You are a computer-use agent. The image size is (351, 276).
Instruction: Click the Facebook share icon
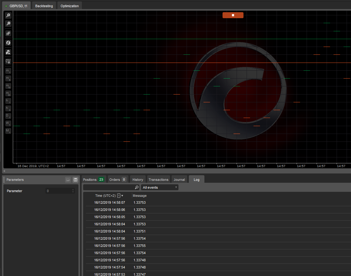(x=8, y=43)
